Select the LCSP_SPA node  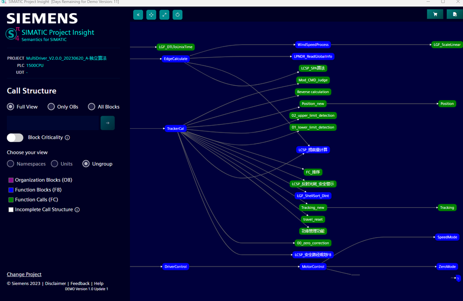(x=313, y=68)
